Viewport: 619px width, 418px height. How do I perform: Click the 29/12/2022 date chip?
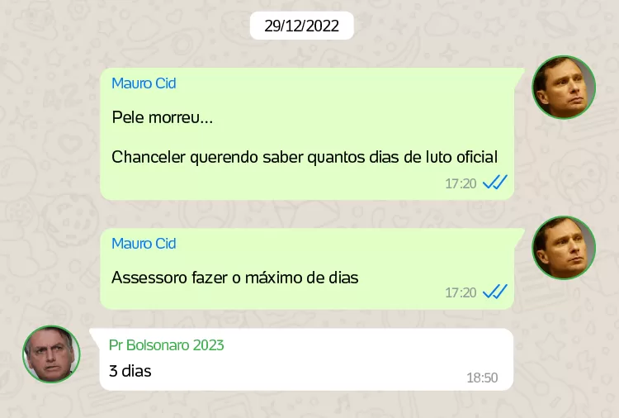301,26
